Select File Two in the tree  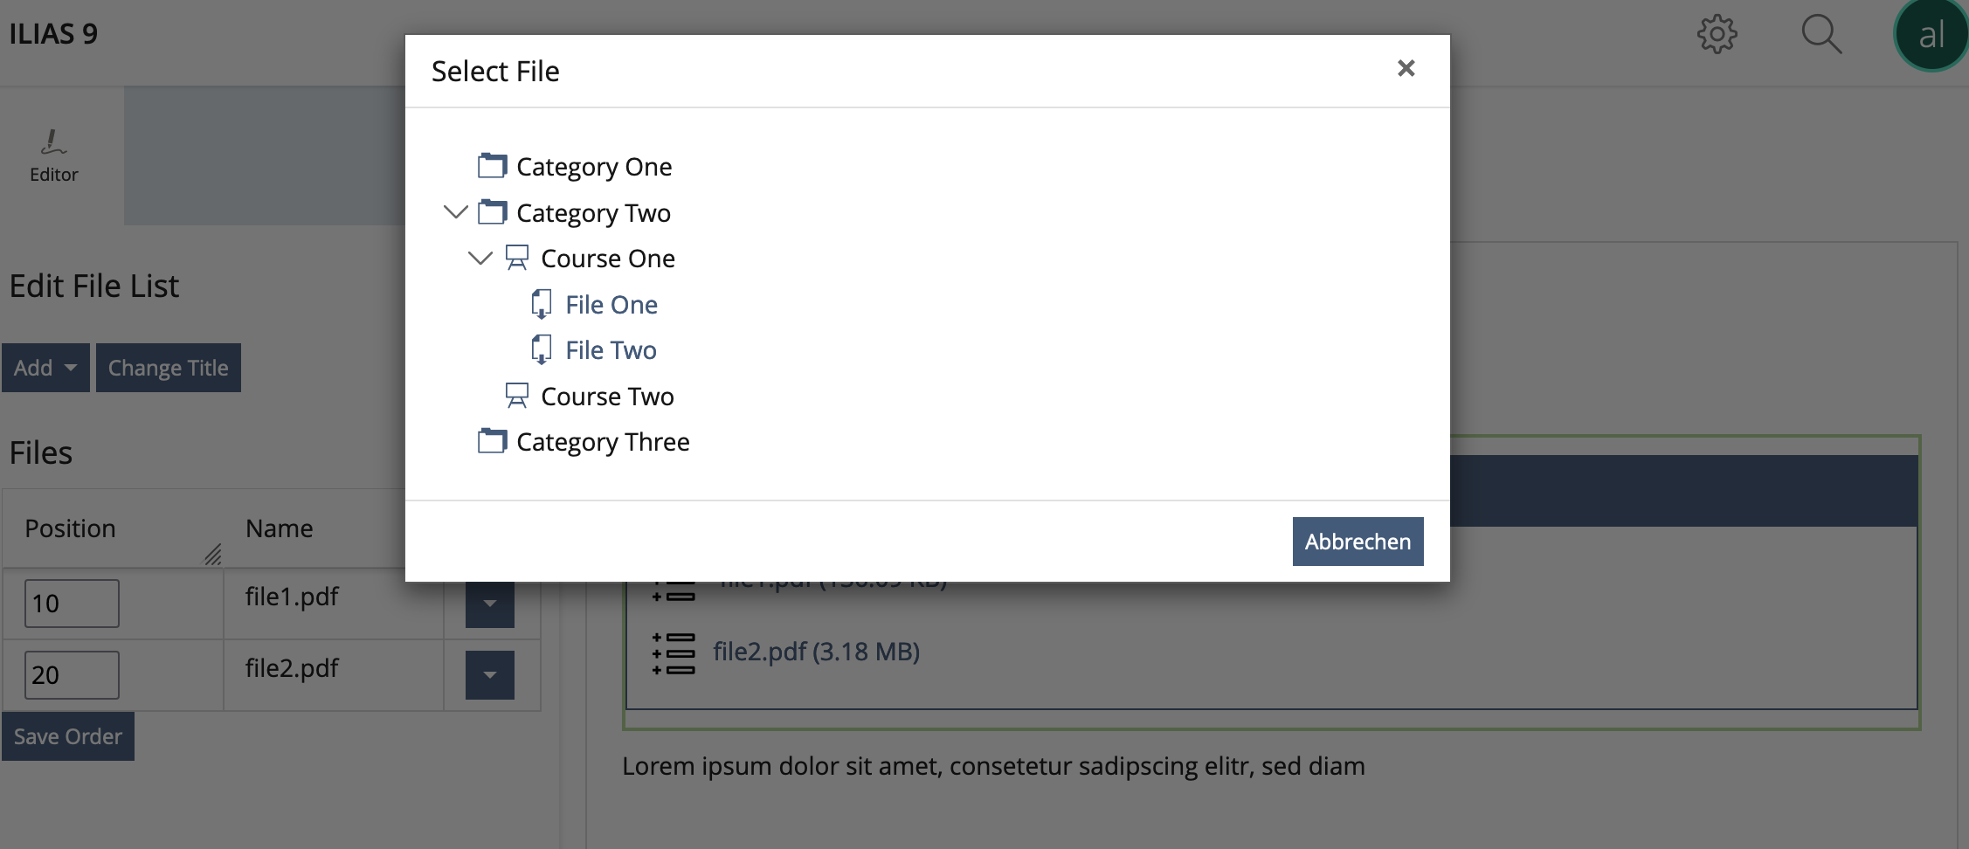[x=611, y=350]
